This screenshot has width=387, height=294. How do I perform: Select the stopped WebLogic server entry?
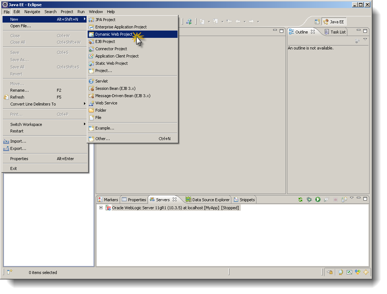click(x=171, y=208)
